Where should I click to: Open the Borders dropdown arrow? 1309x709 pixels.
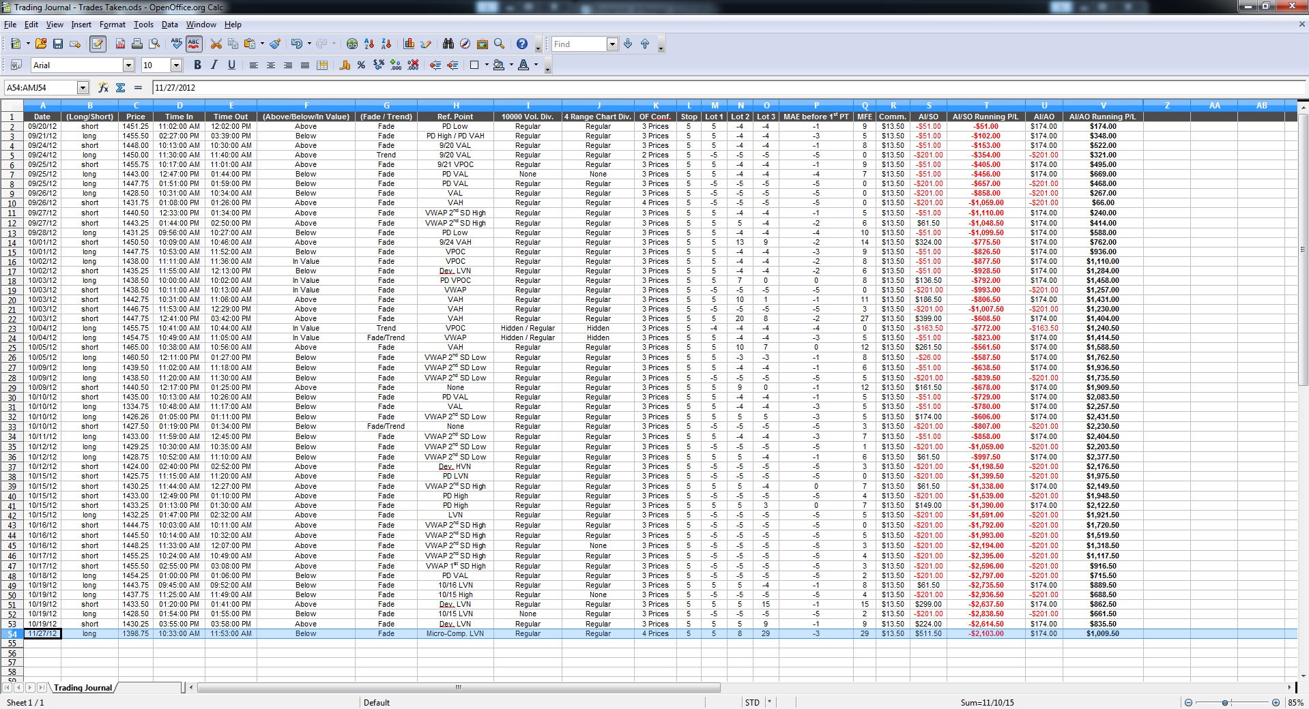pos(487,65)
